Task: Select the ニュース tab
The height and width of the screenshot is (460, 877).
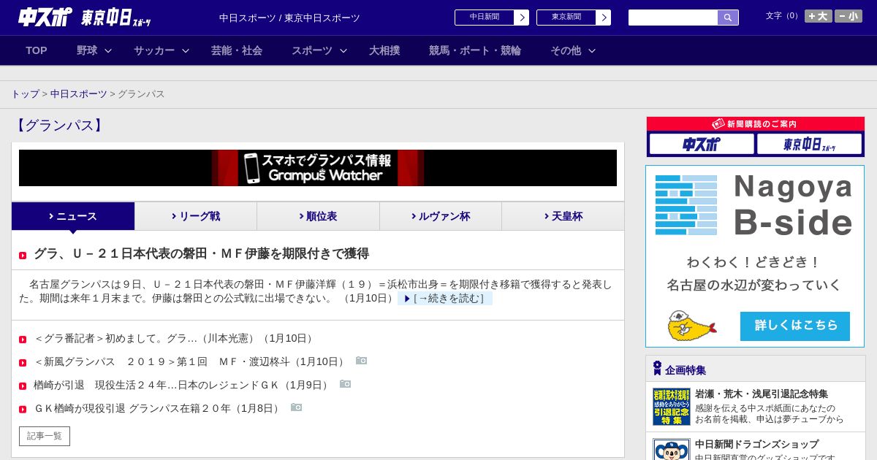Action: point(73,216)
